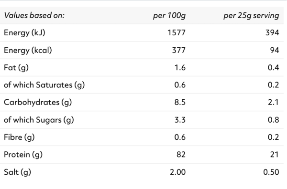
Task: Click the 1577 kJ per 100g value
Action: tap(177, 32)
